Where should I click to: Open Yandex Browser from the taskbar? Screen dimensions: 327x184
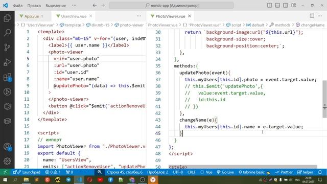point(153,179)
